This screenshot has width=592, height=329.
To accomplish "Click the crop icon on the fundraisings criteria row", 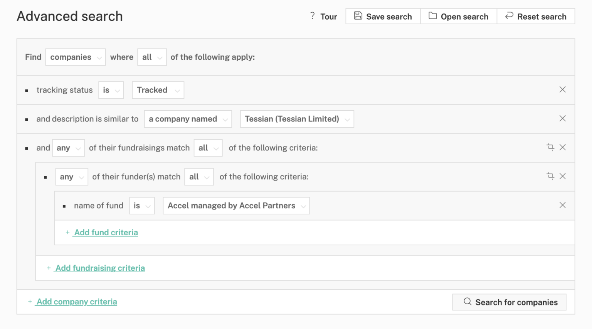I will pos(550,147).
